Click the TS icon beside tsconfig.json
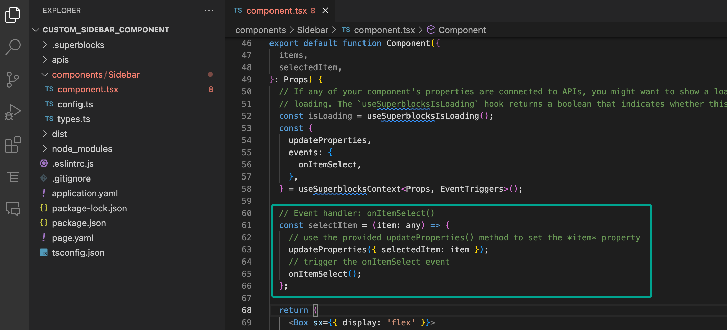The width and height of the screenshot is (727, 330). 44,252
